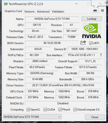Open the Advanced tab
Screen dimensions: 108x123
click(43, 12)
